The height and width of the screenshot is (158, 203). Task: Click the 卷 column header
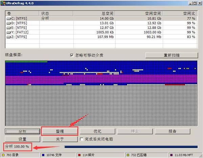click(x=22, y=13)
